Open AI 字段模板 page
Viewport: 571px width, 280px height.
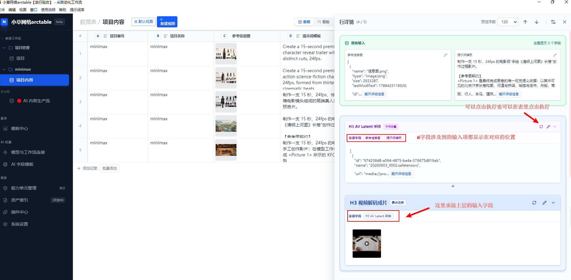pyautogui.click(x=22, y=164)
